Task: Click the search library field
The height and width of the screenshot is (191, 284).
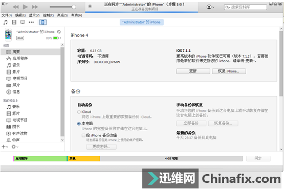Action: click(x=246, y=7)
